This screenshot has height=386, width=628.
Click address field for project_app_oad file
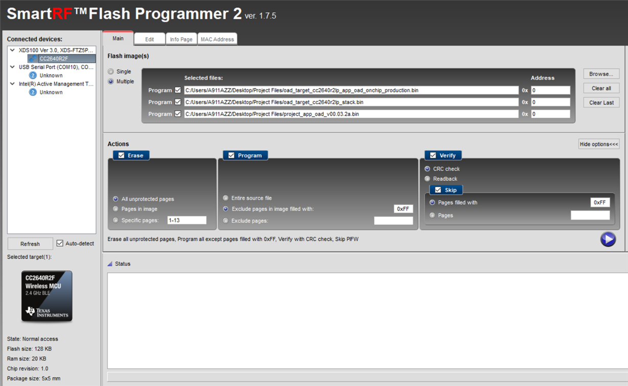click(x=550, y=114)
